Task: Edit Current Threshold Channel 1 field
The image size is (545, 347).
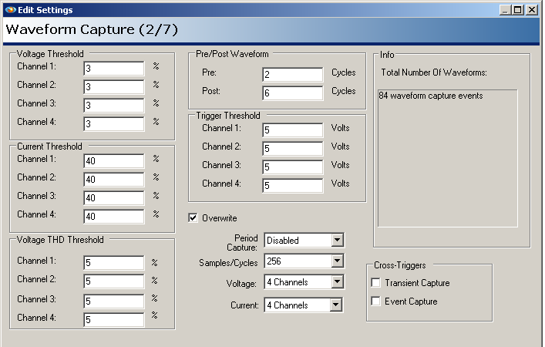Action: pyautogui.click(x=113, y=160)
